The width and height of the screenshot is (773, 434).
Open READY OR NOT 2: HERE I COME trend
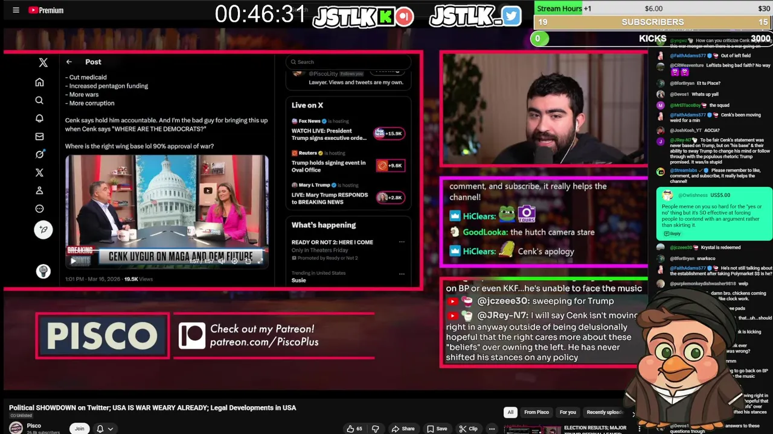point(332,242)
